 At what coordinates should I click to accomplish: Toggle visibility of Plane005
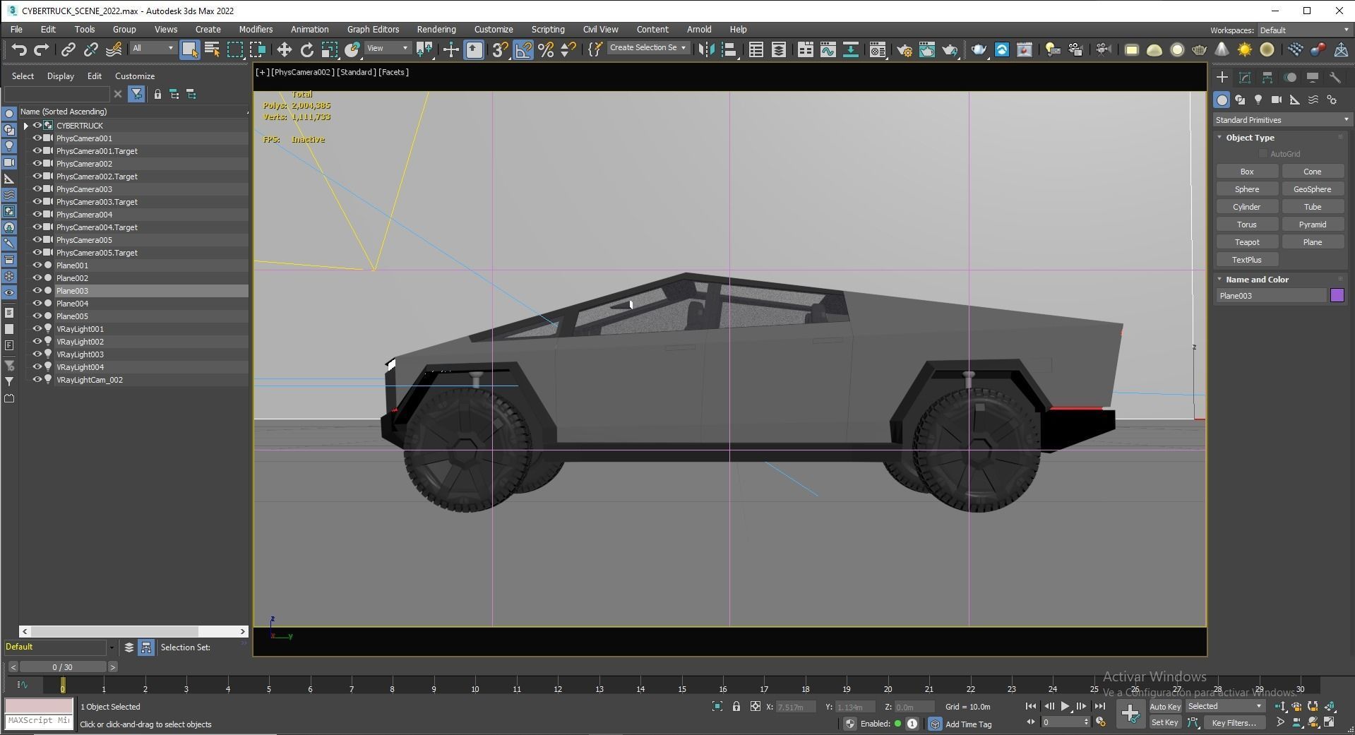pos(37,316)
